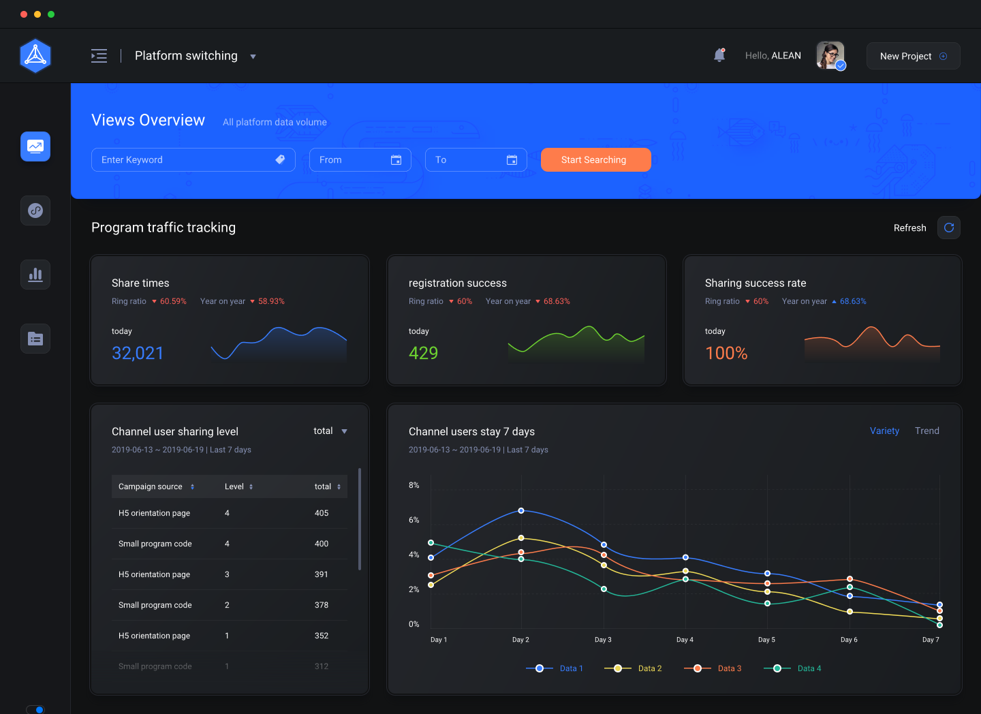
Task: Click Share times Year on year 58.93%
Action: pos(243,301)
